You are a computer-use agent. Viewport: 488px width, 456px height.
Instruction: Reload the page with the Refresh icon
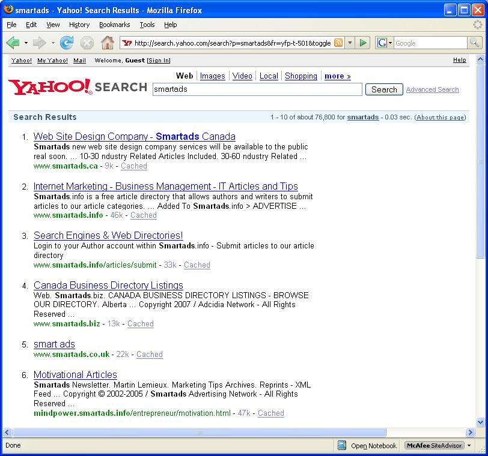click(67, 43)
